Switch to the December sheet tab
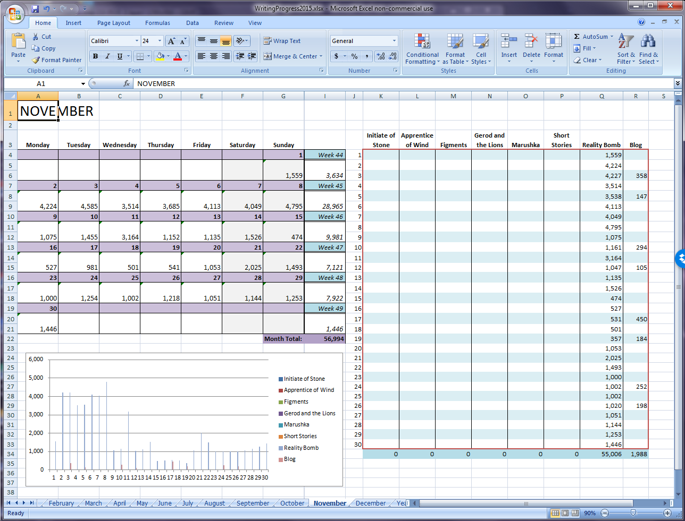The width and height of the screenshot is (685, 521). 370,503
